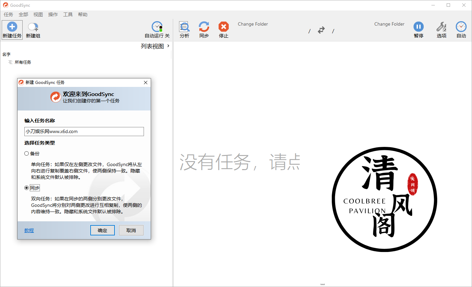Click the 新建任务 plus icon
Screen dimensions: 472x287
tap(12, 27)
